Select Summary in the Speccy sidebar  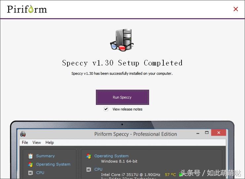(x=46, y=156)
